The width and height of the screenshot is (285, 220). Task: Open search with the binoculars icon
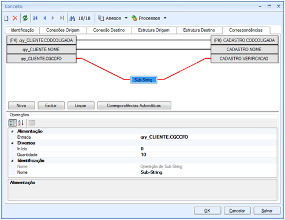coord(72,18)
